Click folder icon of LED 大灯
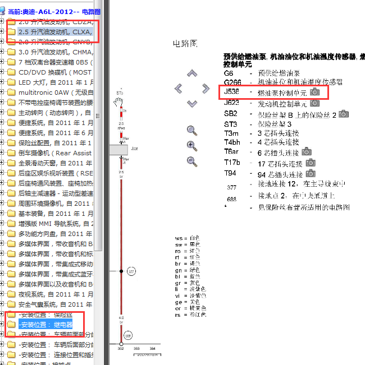365x365 pixels. [x=11, y=82]
